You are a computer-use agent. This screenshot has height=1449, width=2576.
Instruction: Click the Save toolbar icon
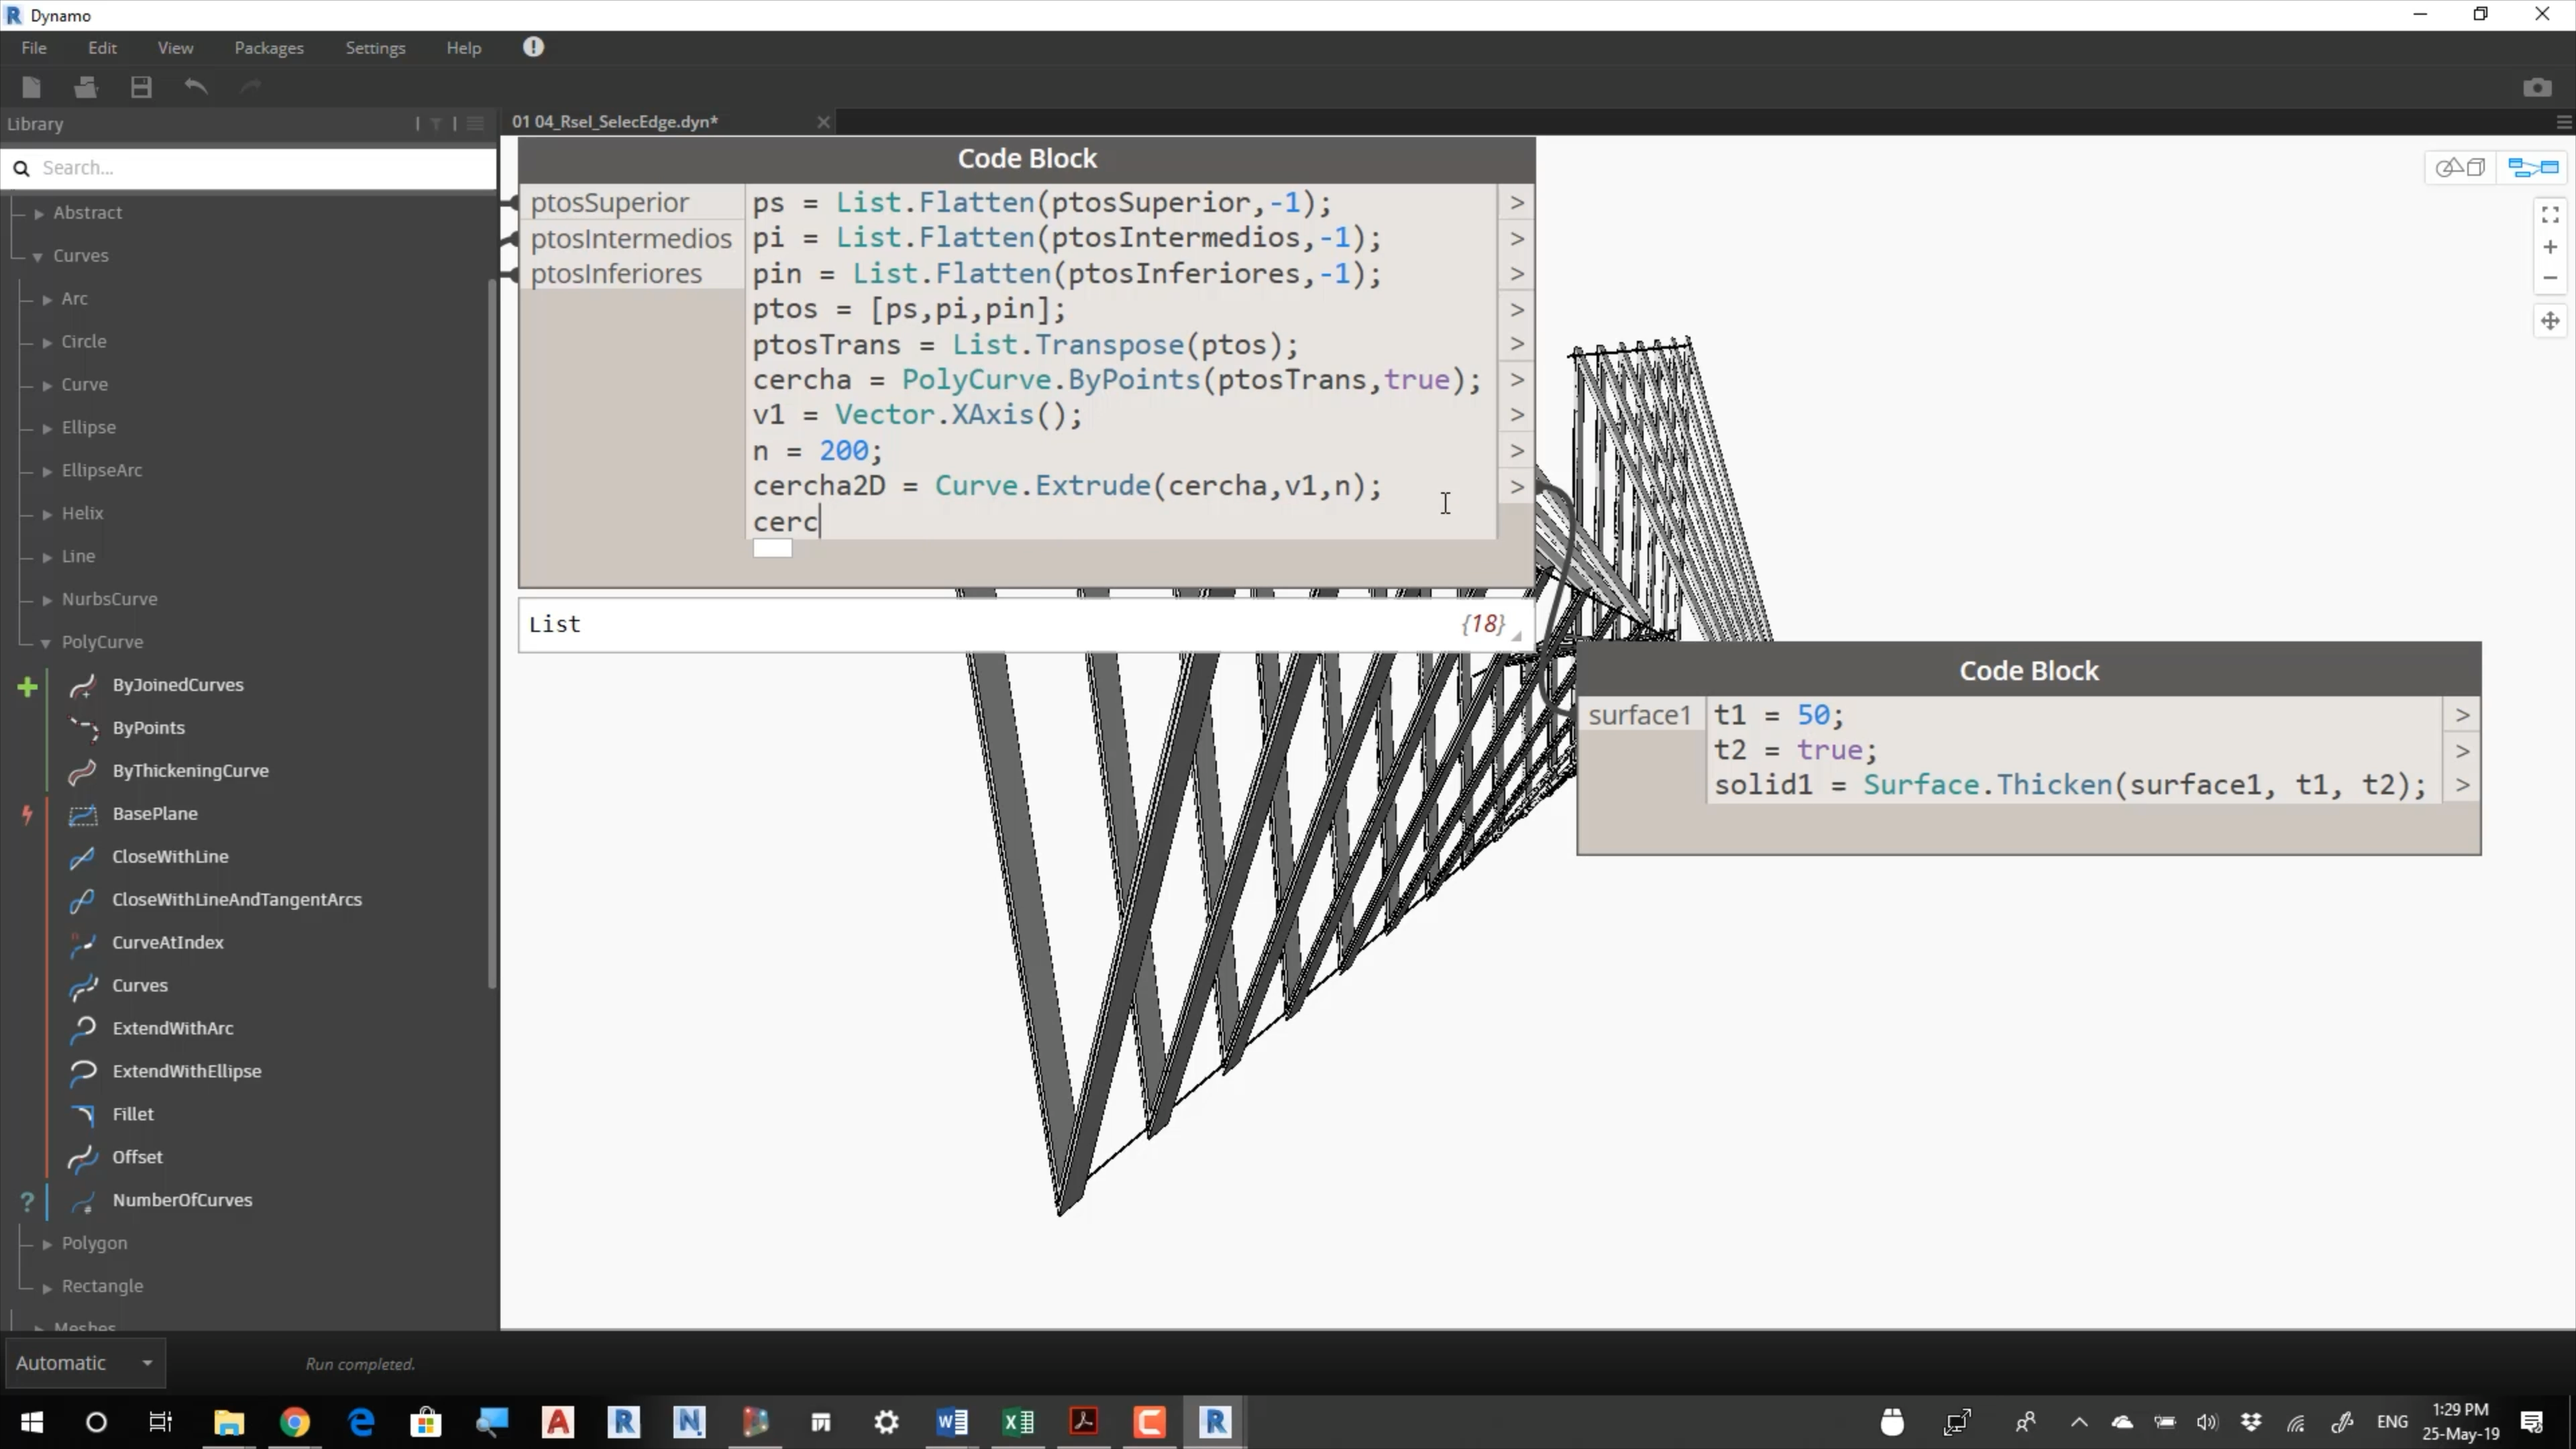click(x=141, y=87)
